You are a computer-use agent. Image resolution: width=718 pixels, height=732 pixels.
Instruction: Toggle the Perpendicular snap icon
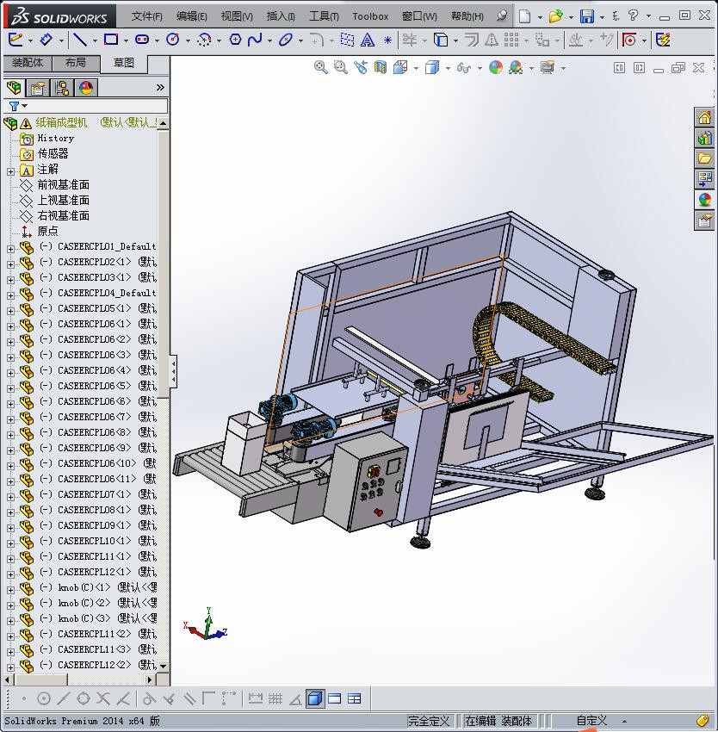point(169,698)
